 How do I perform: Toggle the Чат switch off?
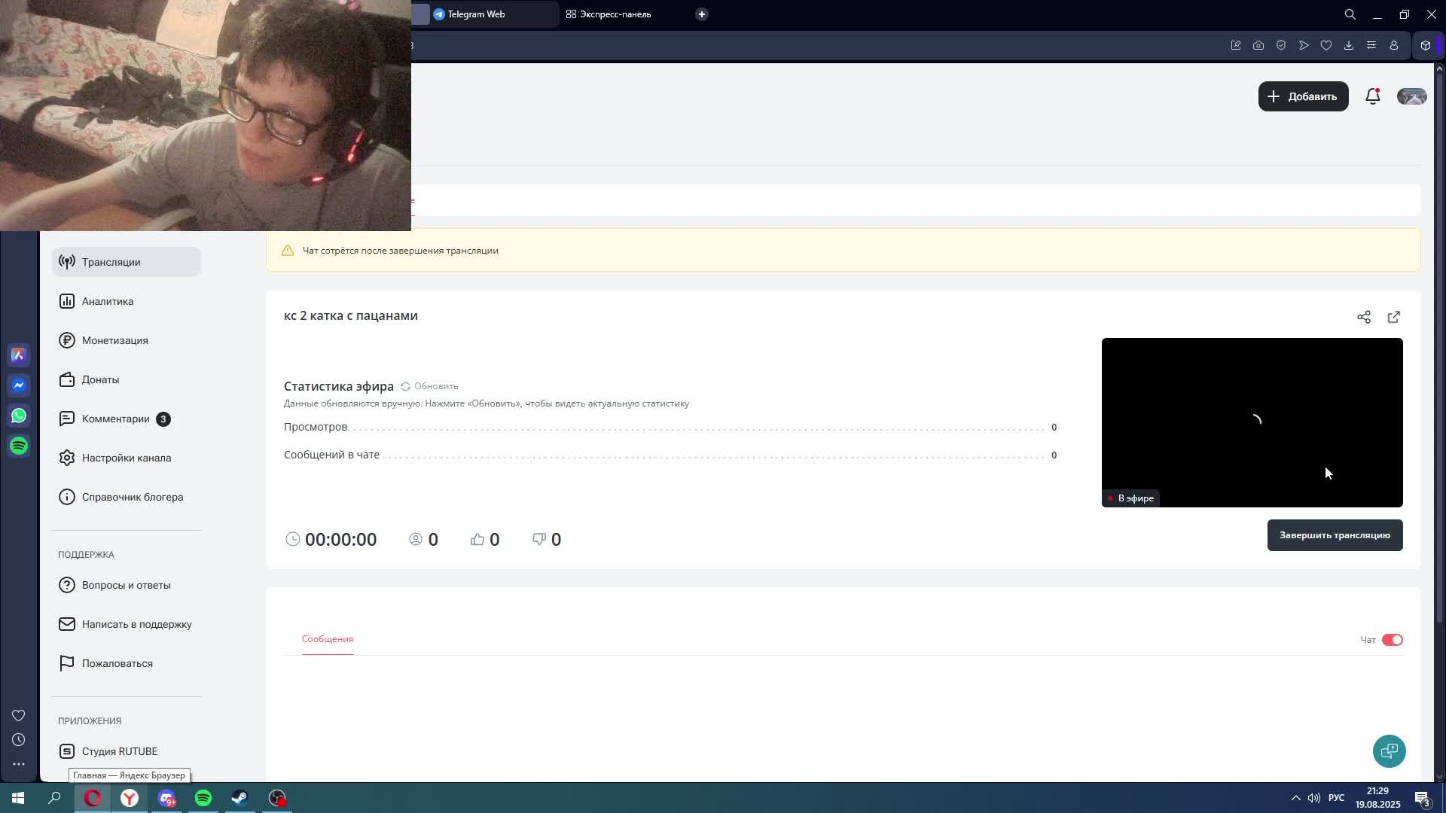click(1392, 640)
